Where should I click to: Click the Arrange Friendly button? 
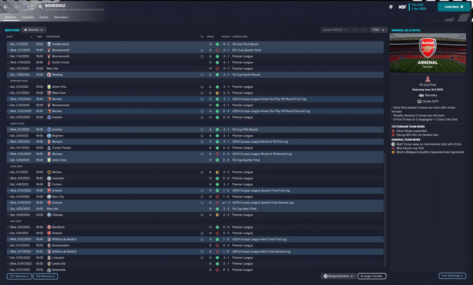click(372, 276)
